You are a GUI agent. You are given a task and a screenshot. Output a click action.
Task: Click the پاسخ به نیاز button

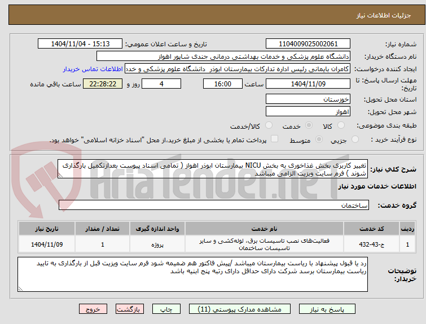[327, 309]
